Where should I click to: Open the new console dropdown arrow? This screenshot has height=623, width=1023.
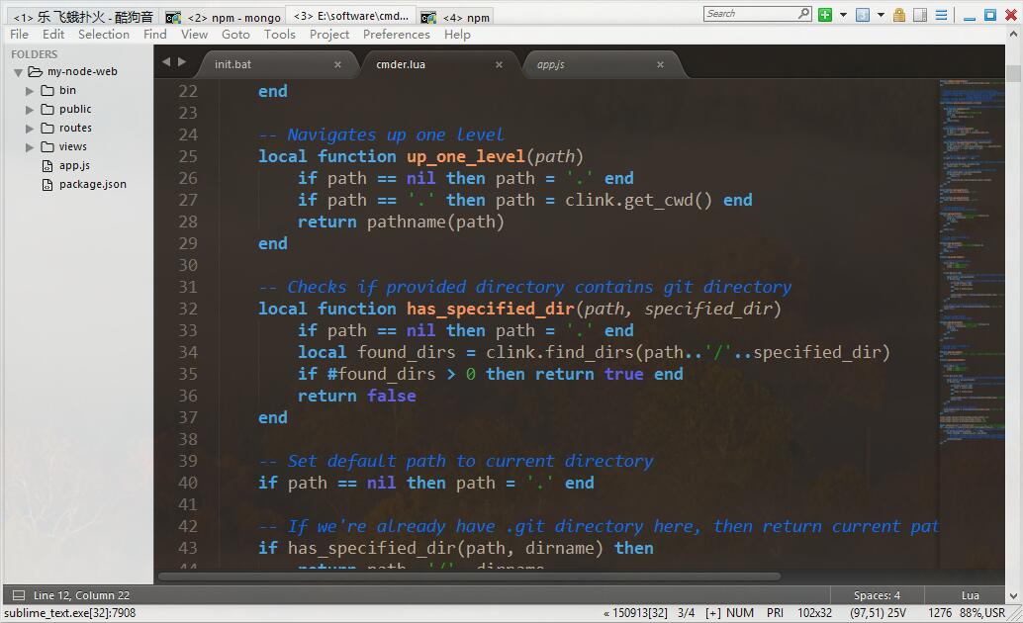[843, 15]
